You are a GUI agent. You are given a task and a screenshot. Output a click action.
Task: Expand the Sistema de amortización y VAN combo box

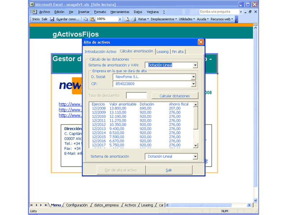click(195, 65)
